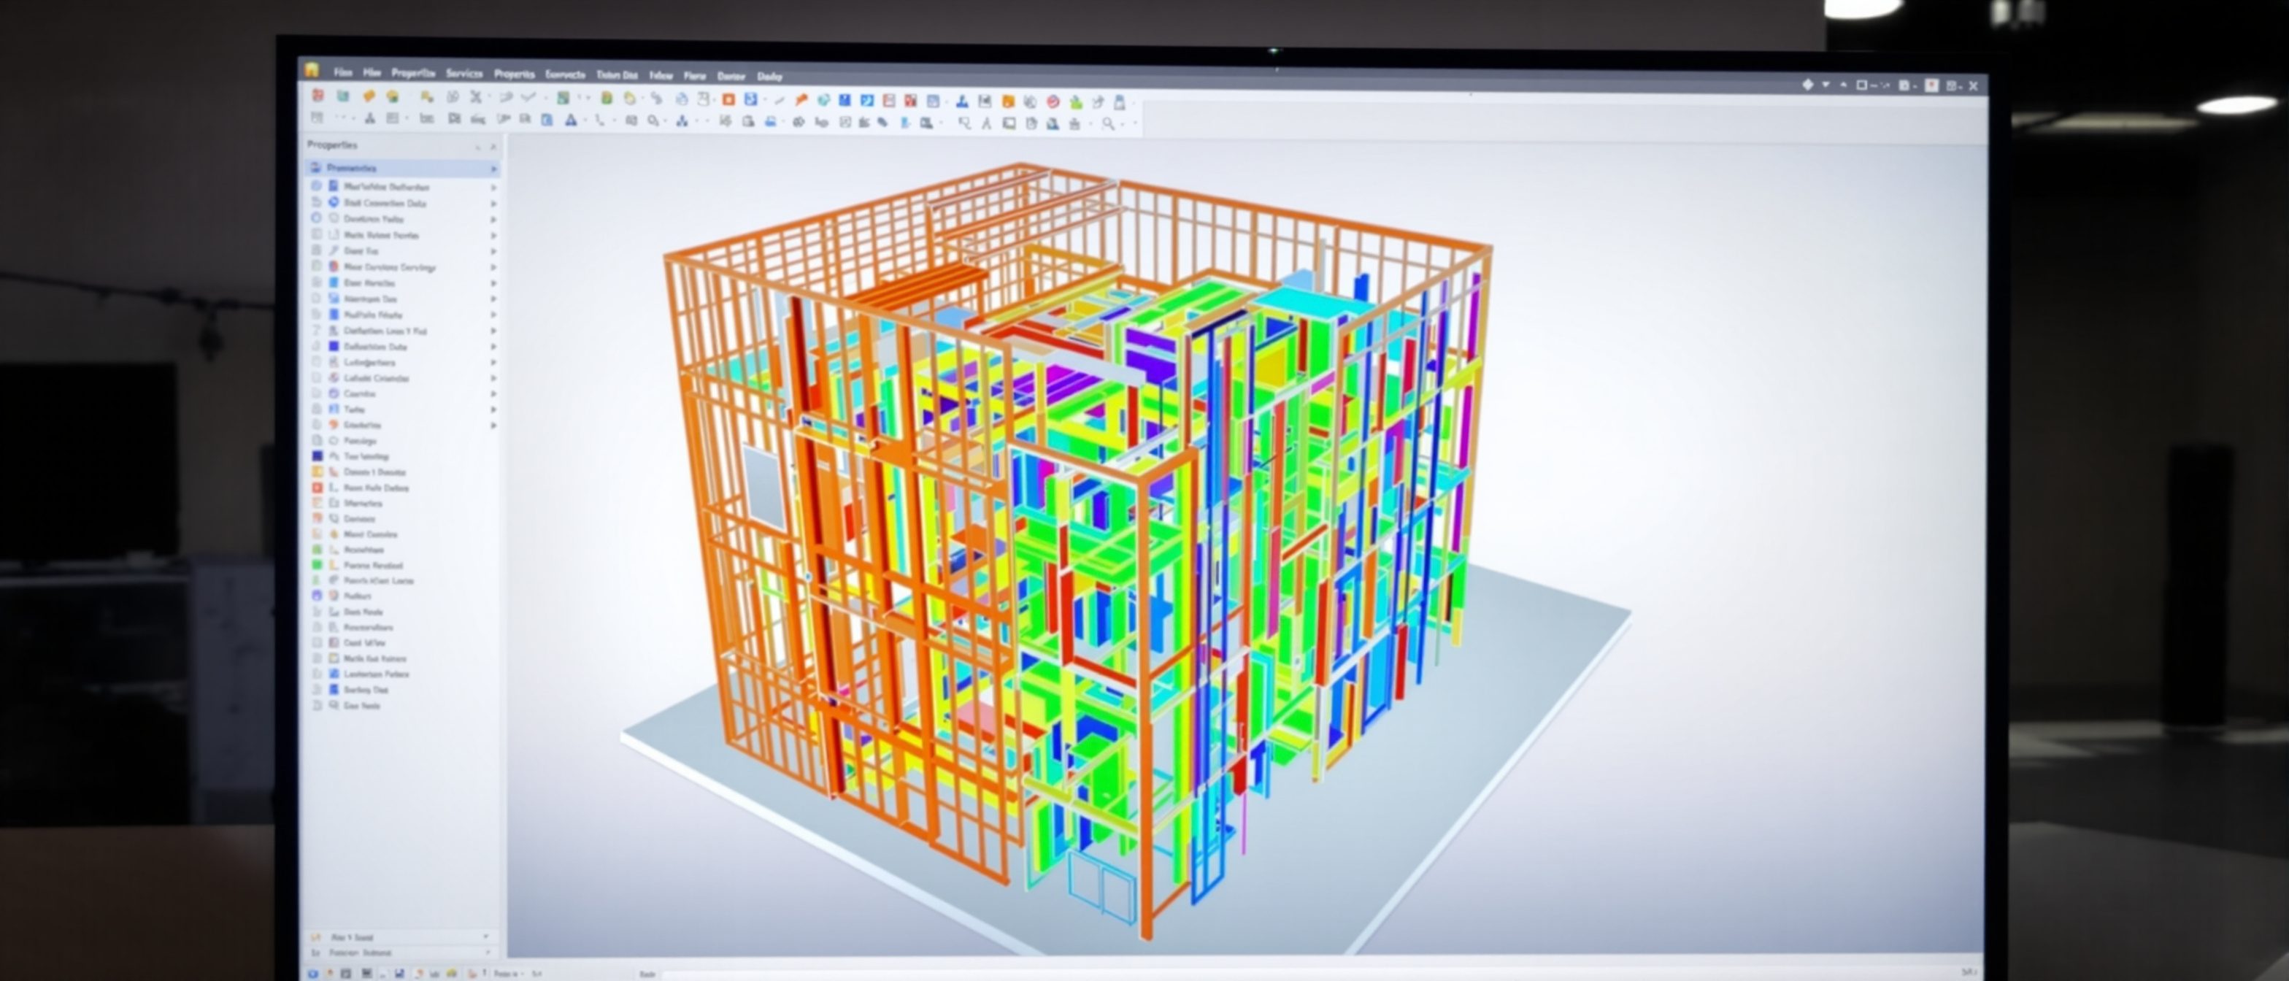Click the blue hierarchy tree icon in the second toolbar row
The width and height of the screenshot is (2289, 981).
683,121
